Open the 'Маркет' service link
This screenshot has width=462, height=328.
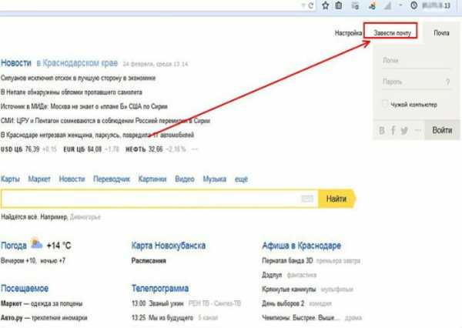[x=39, y=179]
